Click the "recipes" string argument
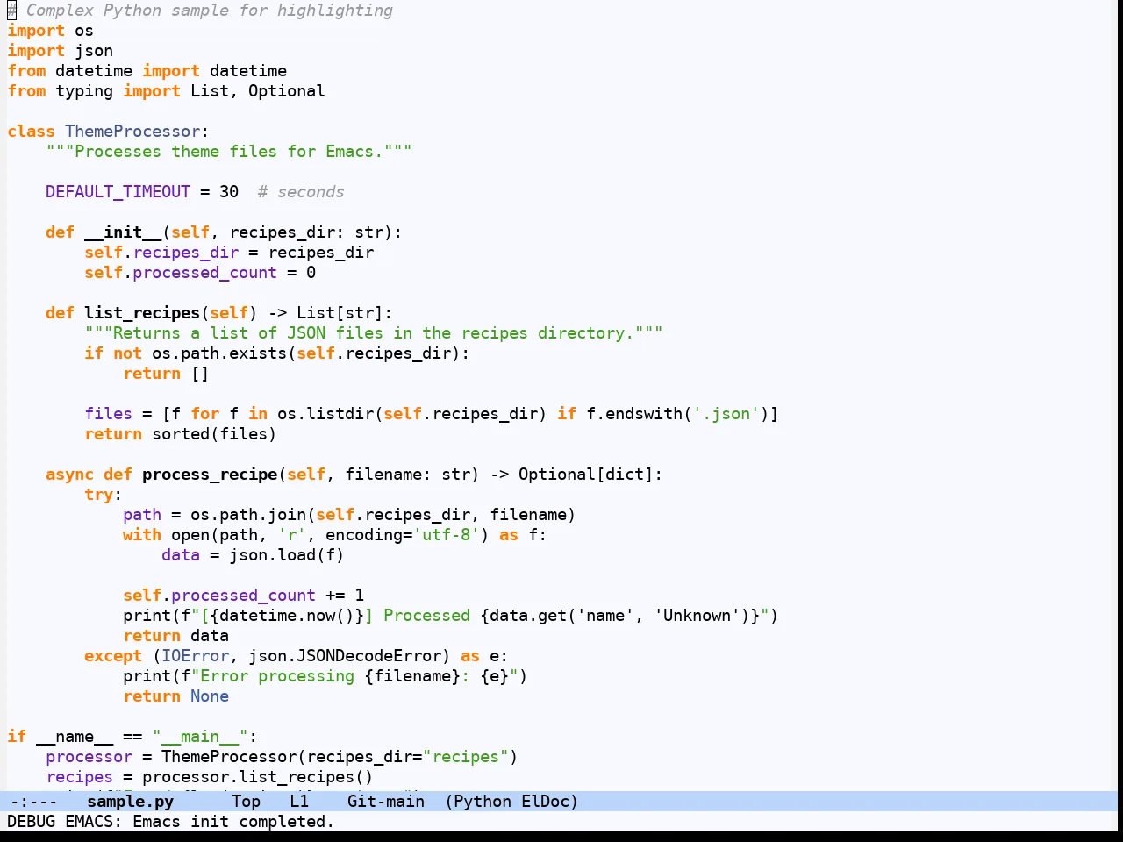Image resolution: width=1123 pixels, height=842 pixels. pos(465,757)
